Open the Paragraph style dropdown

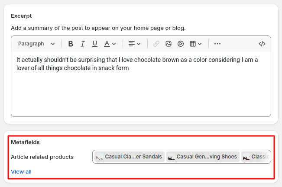click(x=36, y=44)
